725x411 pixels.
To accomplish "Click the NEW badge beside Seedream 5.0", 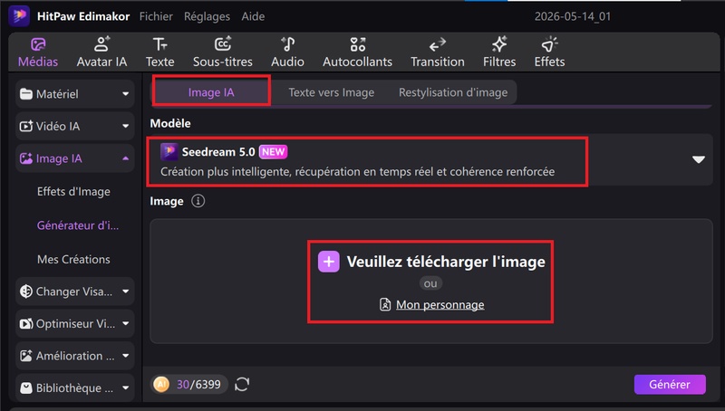I will coord(274,152).
